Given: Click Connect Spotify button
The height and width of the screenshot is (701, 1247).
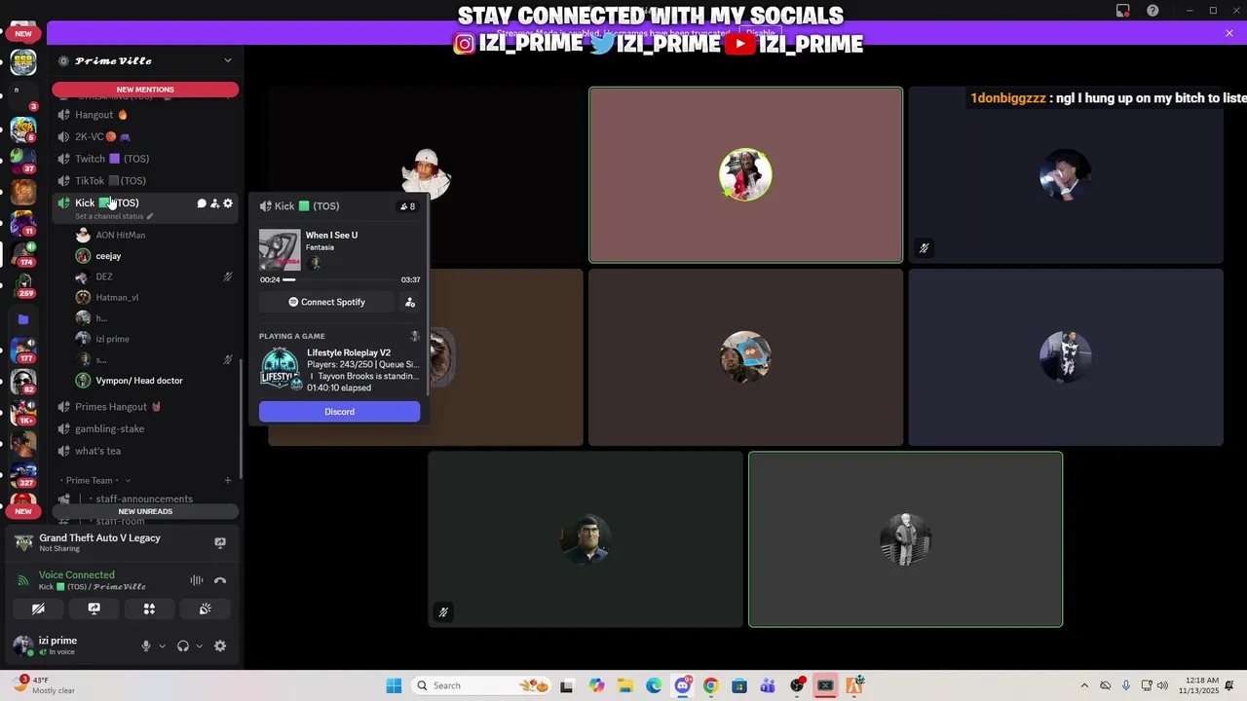Looking at the screenshot, I should coord(326,302).
